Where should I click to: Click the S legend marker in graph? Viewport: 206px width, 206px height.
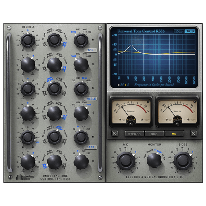[125, 85]
